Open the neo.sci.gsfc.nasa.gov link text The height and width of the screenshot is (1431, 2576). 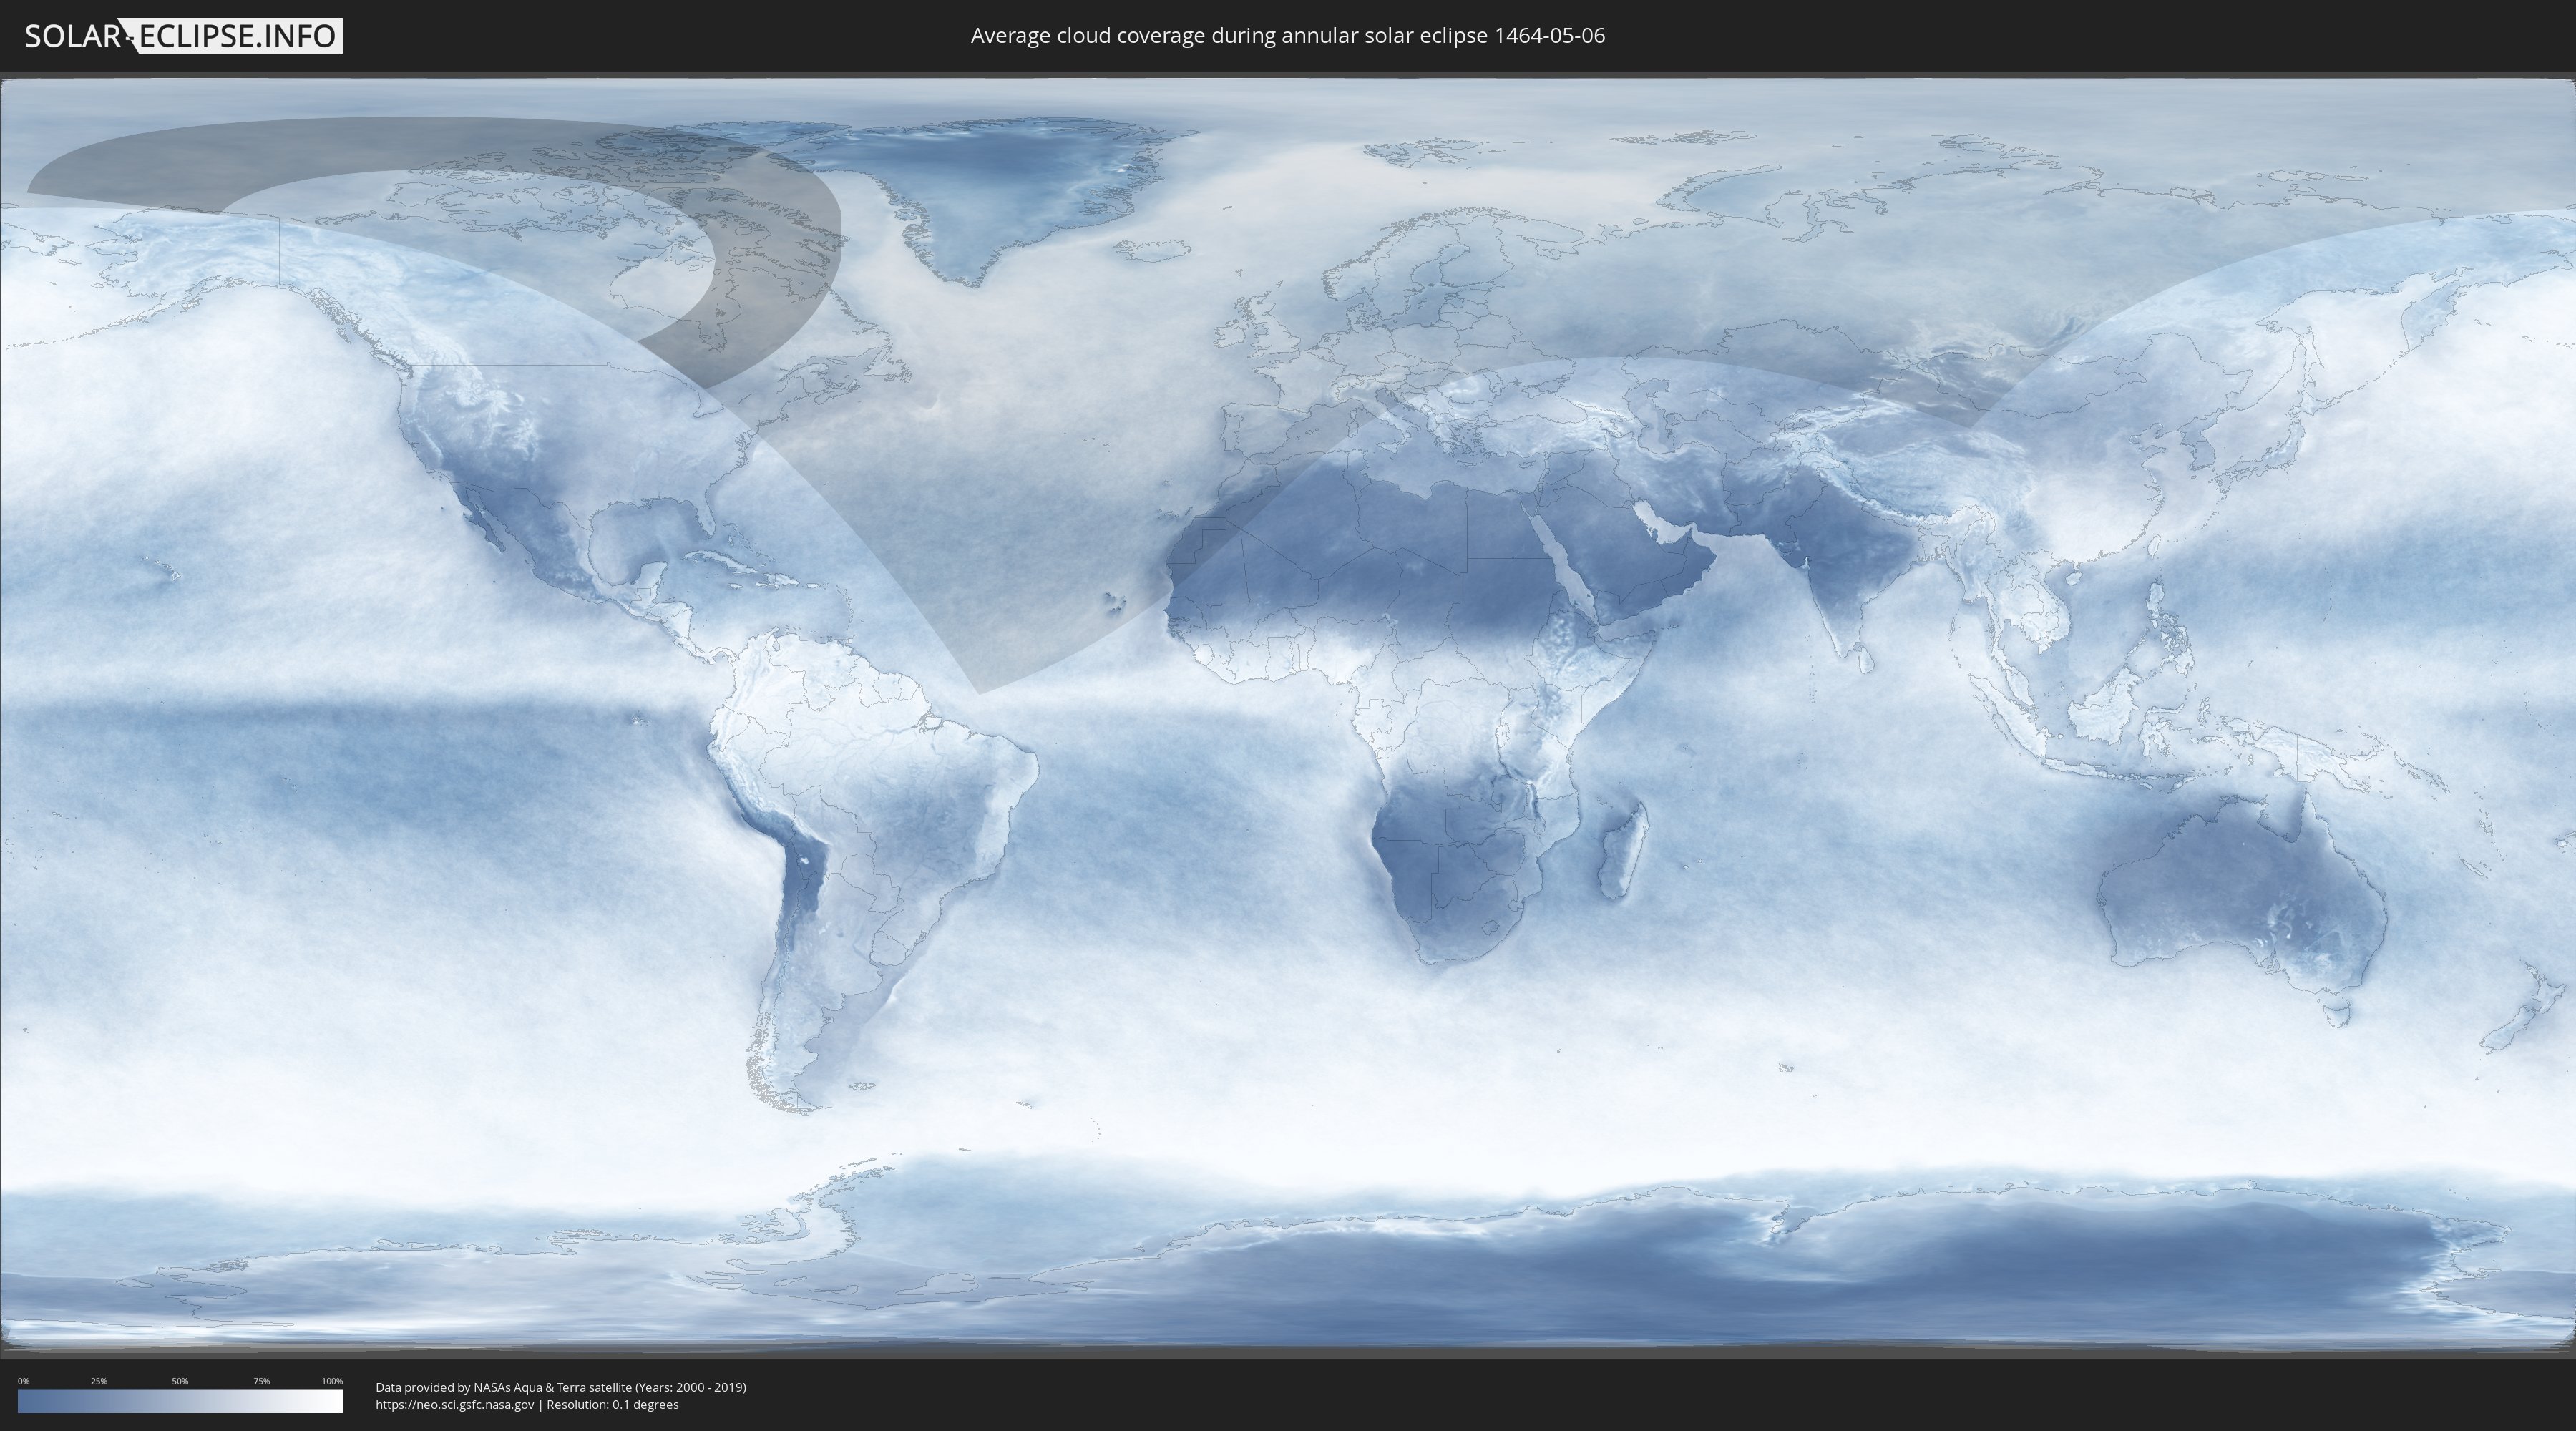point(455,1404)
